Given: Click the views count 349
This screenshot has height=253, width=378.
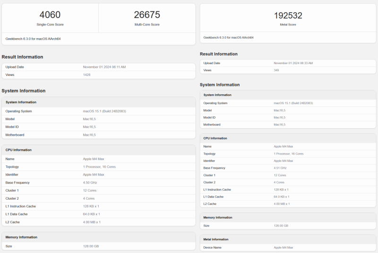Looking at the screenshot, I should tap(276, 70).
